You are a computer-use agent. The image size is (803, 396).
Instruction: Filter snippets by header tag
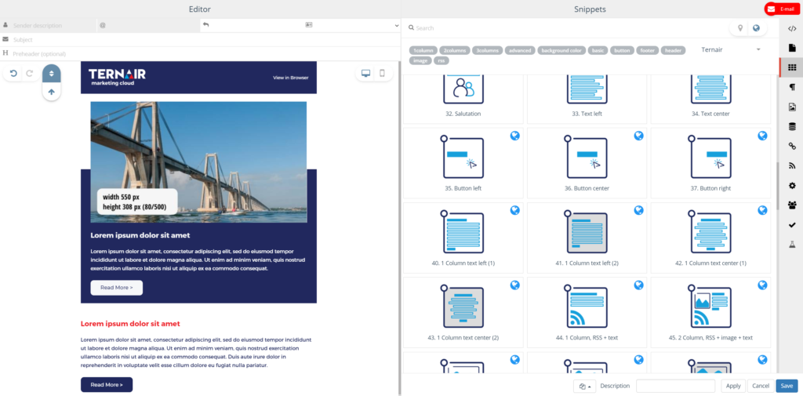(673, 50)
